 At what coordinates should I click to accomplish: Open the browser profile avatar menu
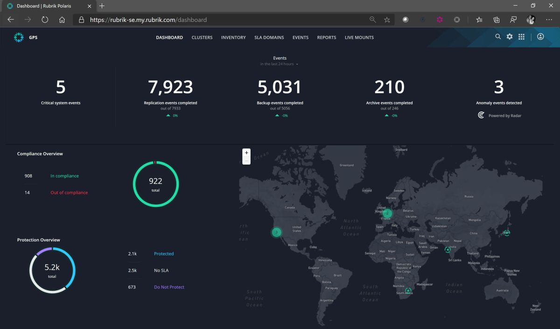(531, 20)
